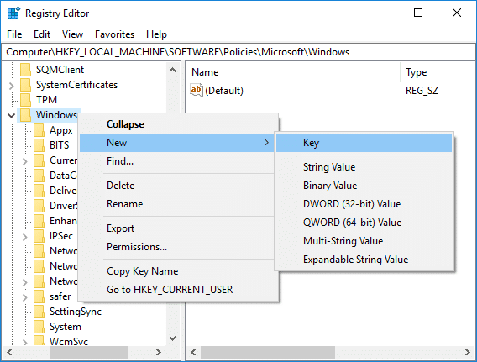This screenshot has width=477, height=362.
Task: Select the SettingSync key
Action: [x=76, y=312]
